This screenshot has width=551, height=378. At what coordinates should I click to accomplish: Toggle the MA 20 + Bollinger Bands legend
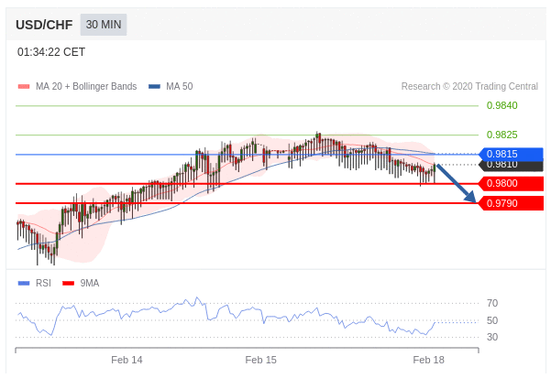point(86,86)
